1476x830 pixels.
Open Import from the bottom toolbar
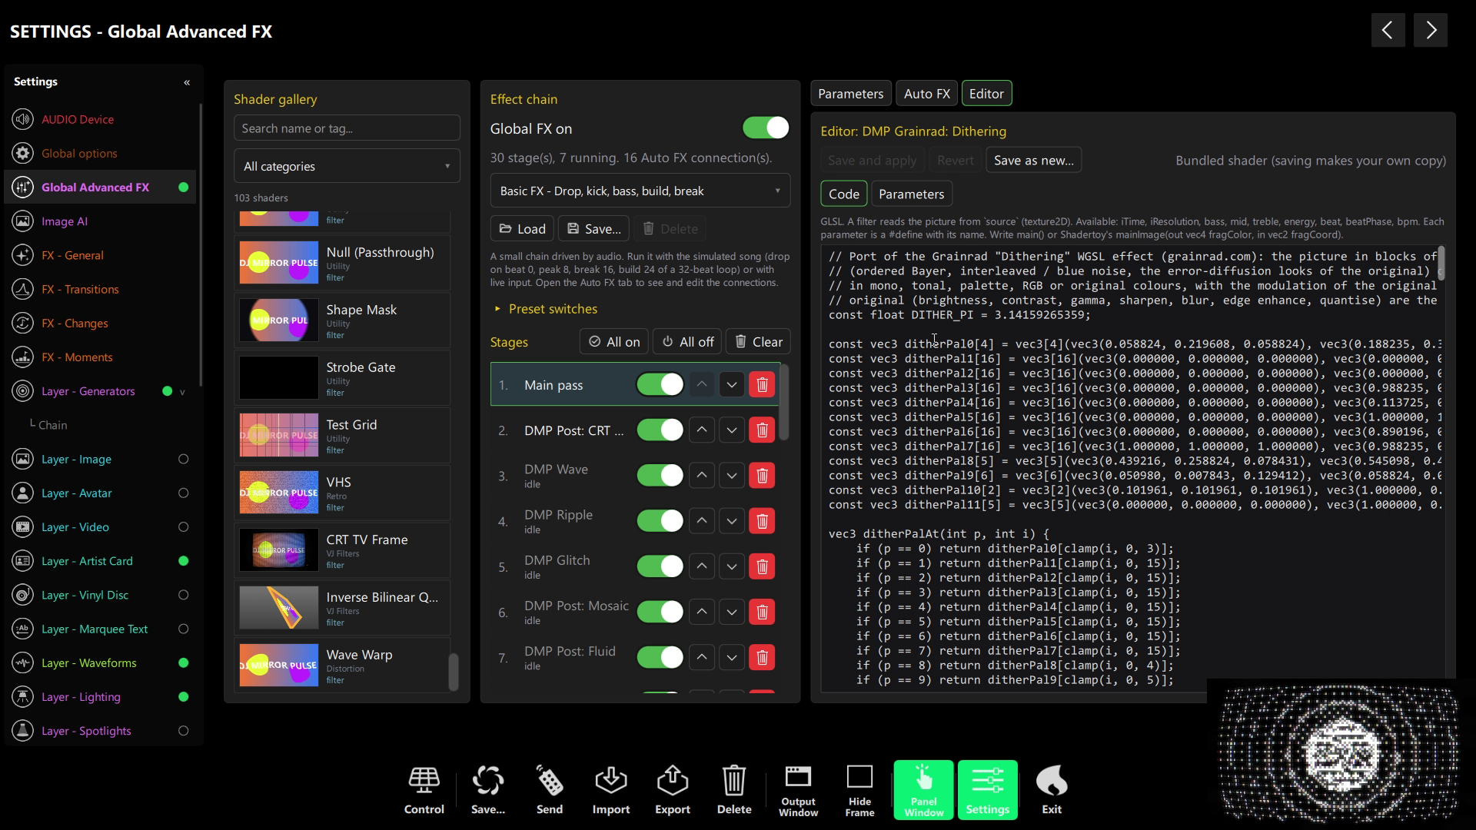611,789
